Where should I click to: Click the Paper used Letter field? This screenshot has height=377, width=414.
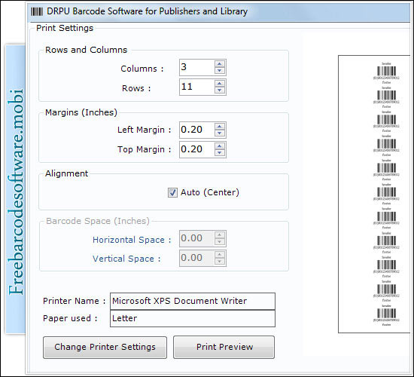coord(193,318)
